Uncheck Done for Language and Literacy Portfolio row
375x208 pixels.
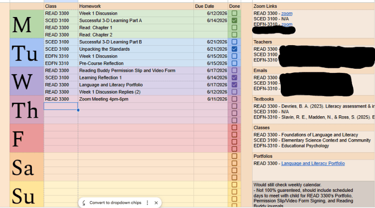click(x=235, y=85)
